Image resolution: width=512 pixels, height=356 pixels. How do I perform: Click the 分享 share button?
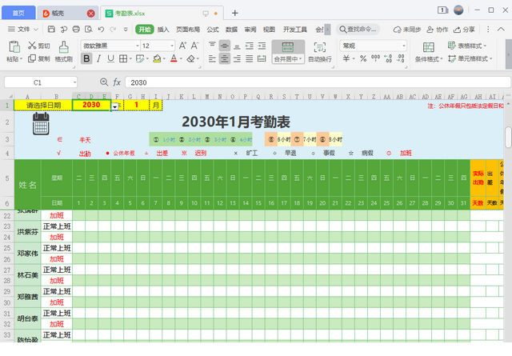pyautogui.click(x=464, y=30)
